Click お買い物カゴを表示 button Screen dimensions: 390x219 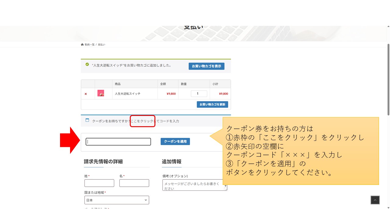coord(206,66)
